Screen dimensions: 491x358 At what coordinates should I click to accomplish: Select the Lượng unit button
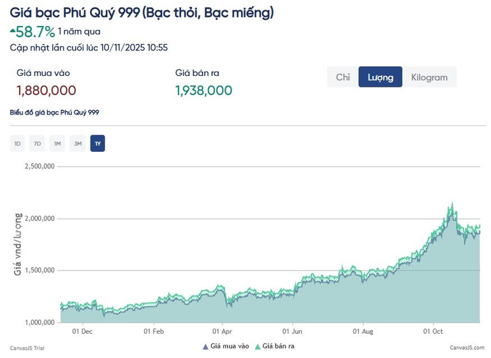pyautogui.click(x=380, y=77)
